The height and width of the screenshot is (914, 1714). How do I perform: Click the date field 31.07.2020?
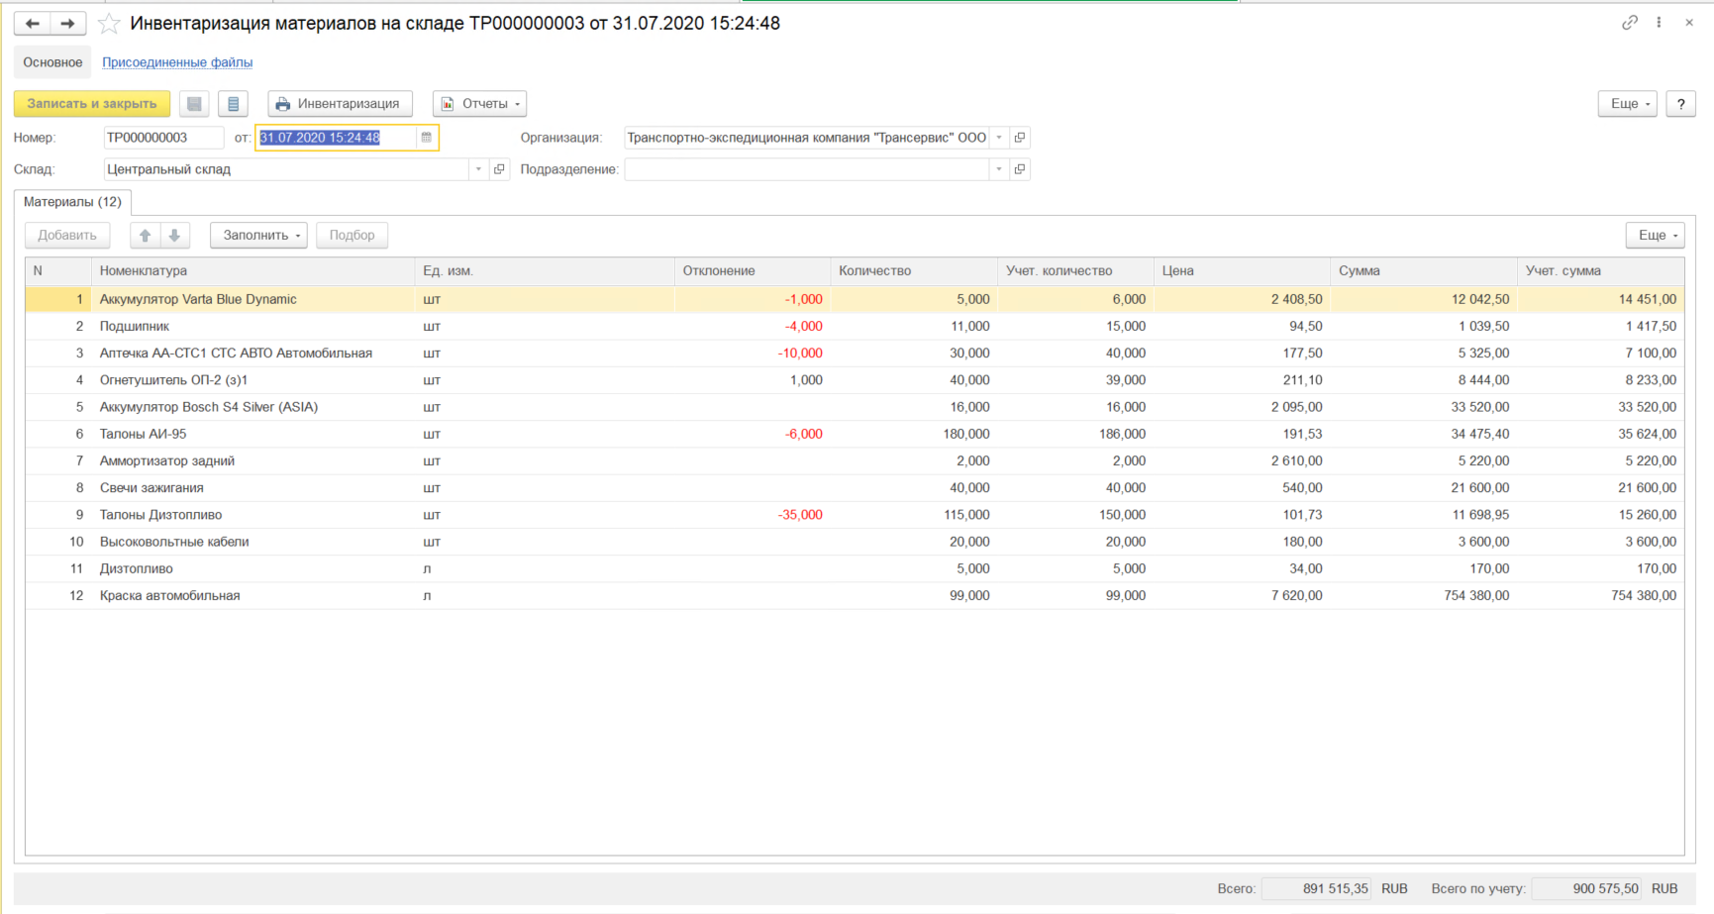[336, 138]
